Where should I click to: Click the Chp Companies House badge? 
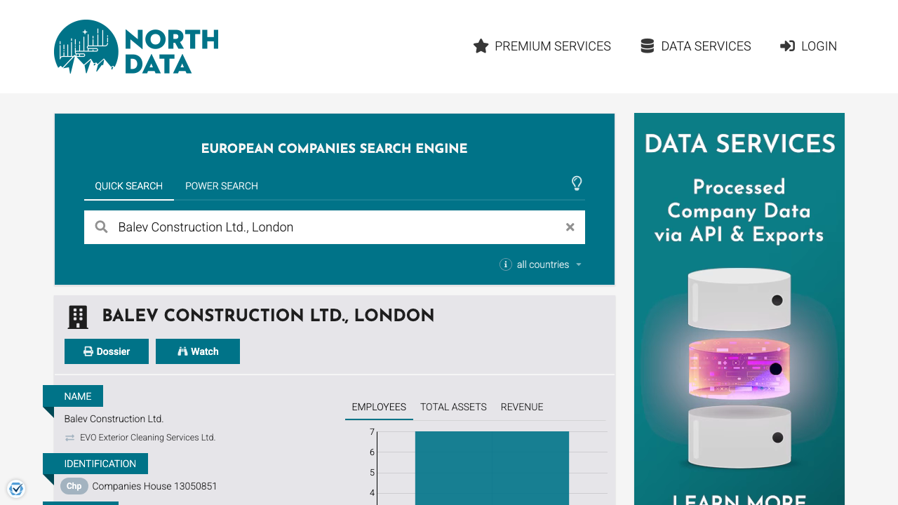(74, 486)
